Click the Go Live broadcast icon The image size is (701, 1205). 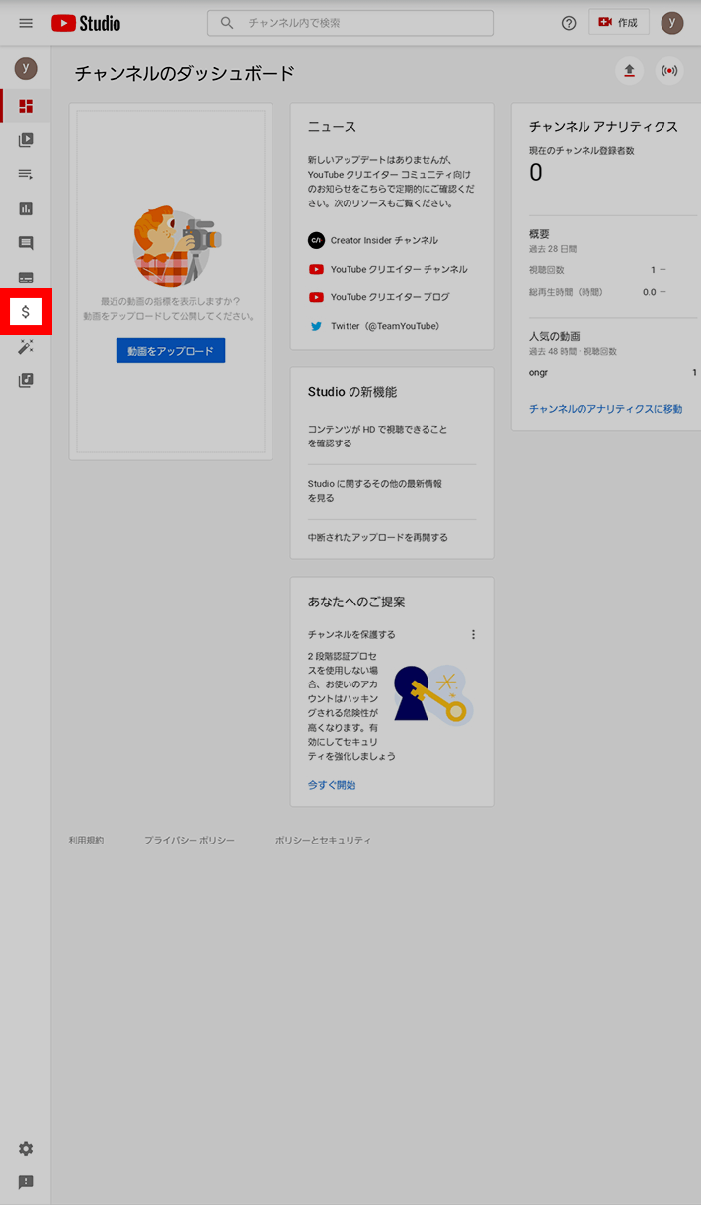(x=670, y=71)
